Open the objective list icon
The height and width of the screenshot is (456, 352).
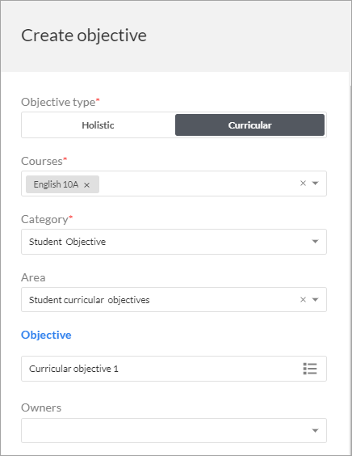(x=310, y=369)
